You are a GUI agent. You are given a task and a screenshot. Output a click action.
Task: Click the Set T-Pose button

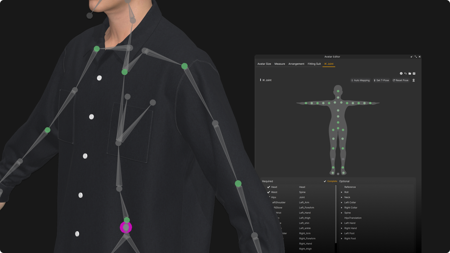coord(381,80)
